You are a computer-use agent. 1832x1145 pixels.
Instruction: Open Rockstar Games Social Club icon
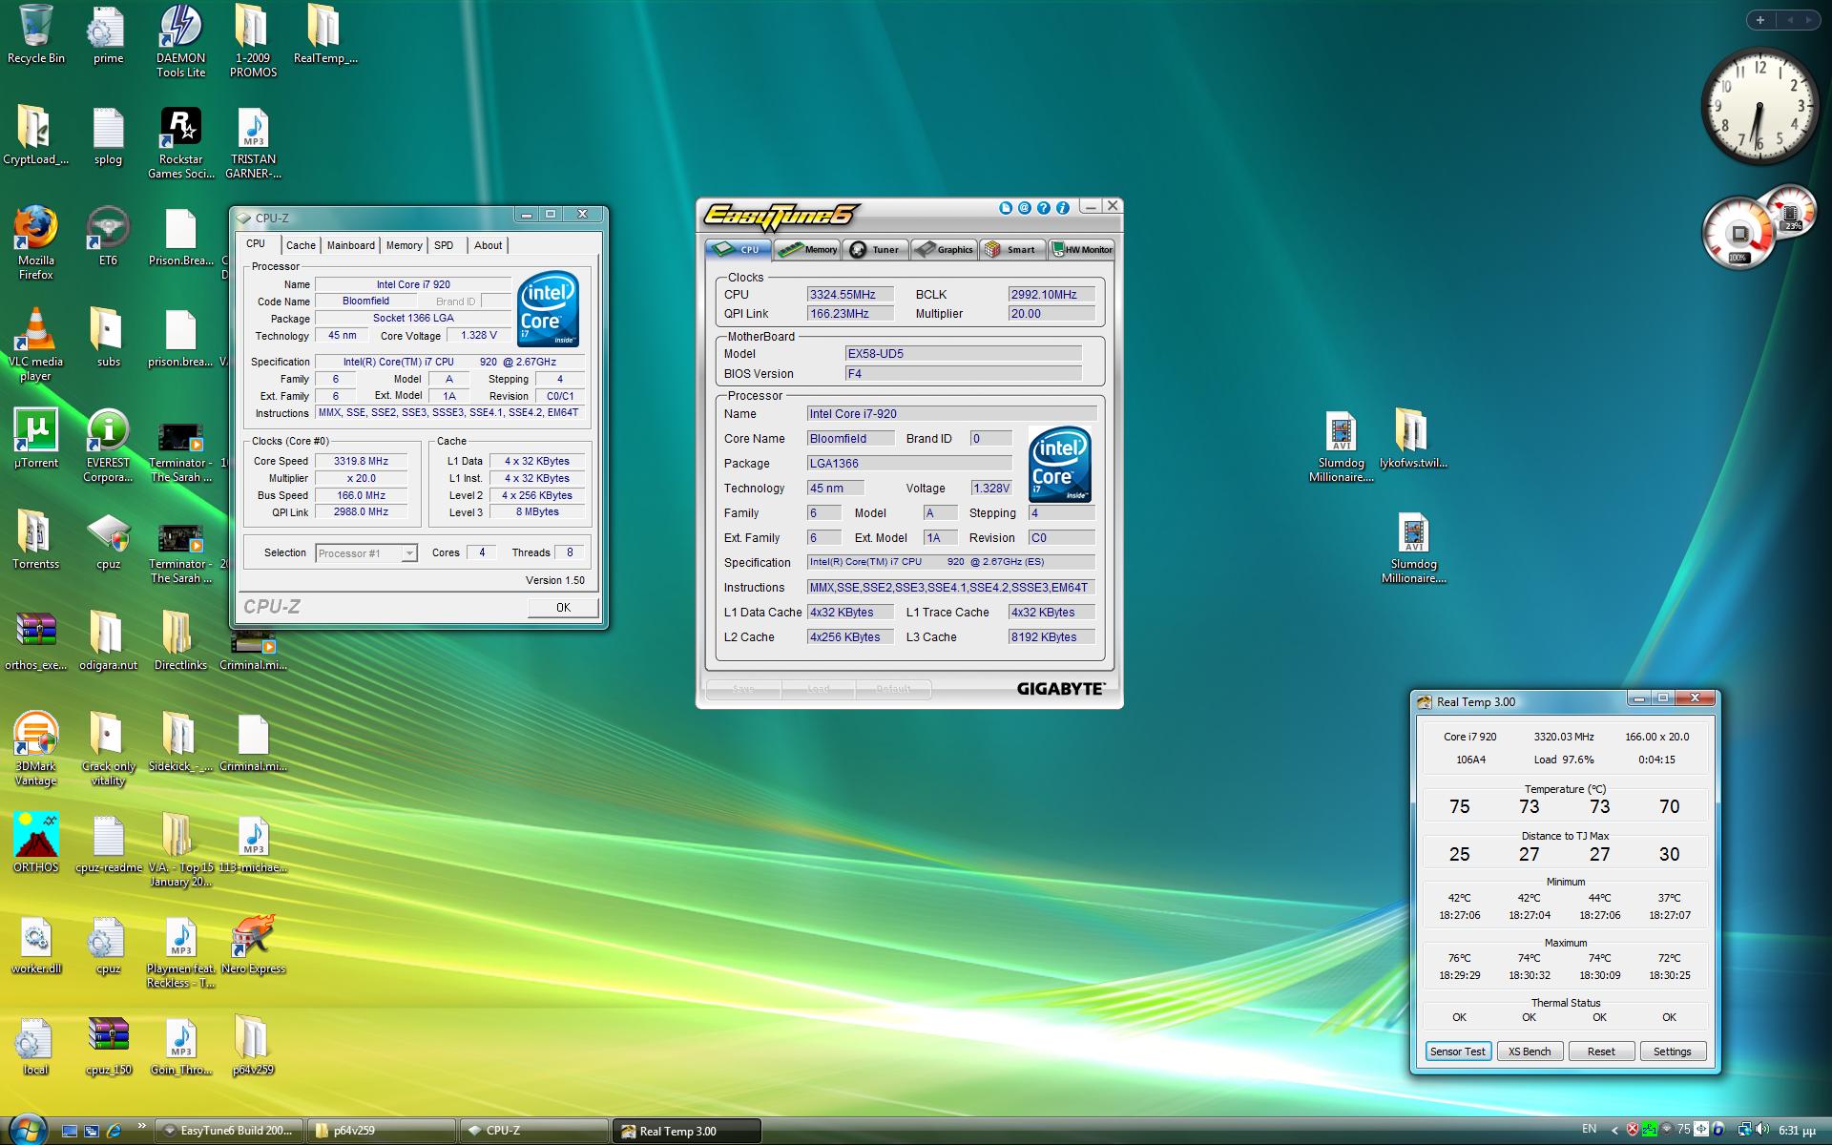181,141
